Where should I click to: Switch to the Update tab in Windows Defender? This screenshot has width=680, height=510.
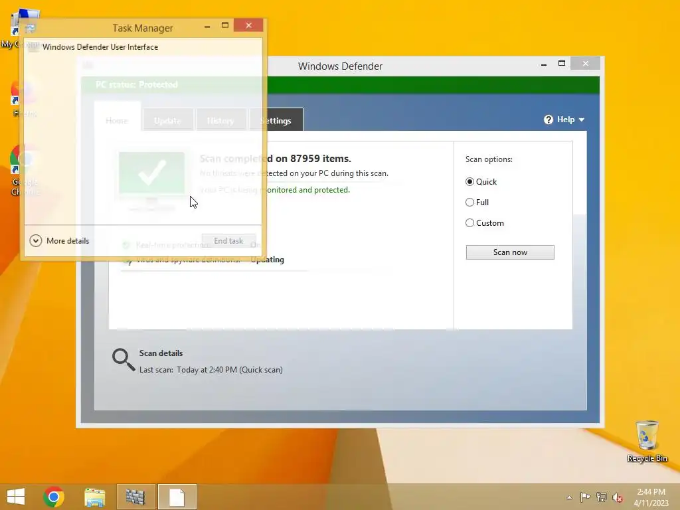pos(167,121)
